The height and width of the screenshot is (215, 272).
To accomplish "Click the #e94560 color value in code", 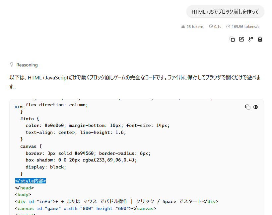I will click(84, 153).
